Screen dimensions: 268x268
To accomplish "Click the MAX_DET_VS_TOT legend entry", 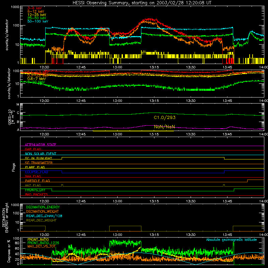I will [42, 246].
